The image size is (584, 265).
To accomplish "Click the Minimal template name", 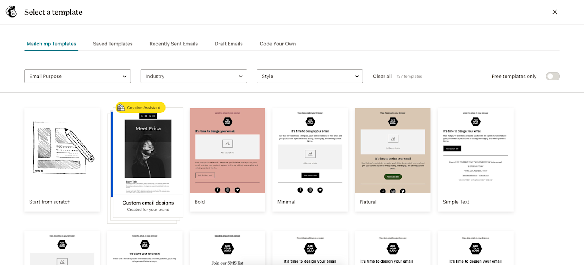I will (x=286, y=202).
